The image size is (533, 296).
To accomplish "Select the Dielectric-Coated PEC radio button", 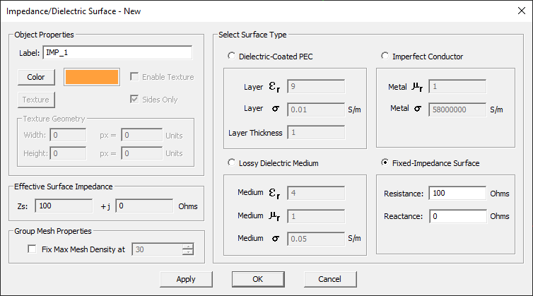I will pos(231,57).
